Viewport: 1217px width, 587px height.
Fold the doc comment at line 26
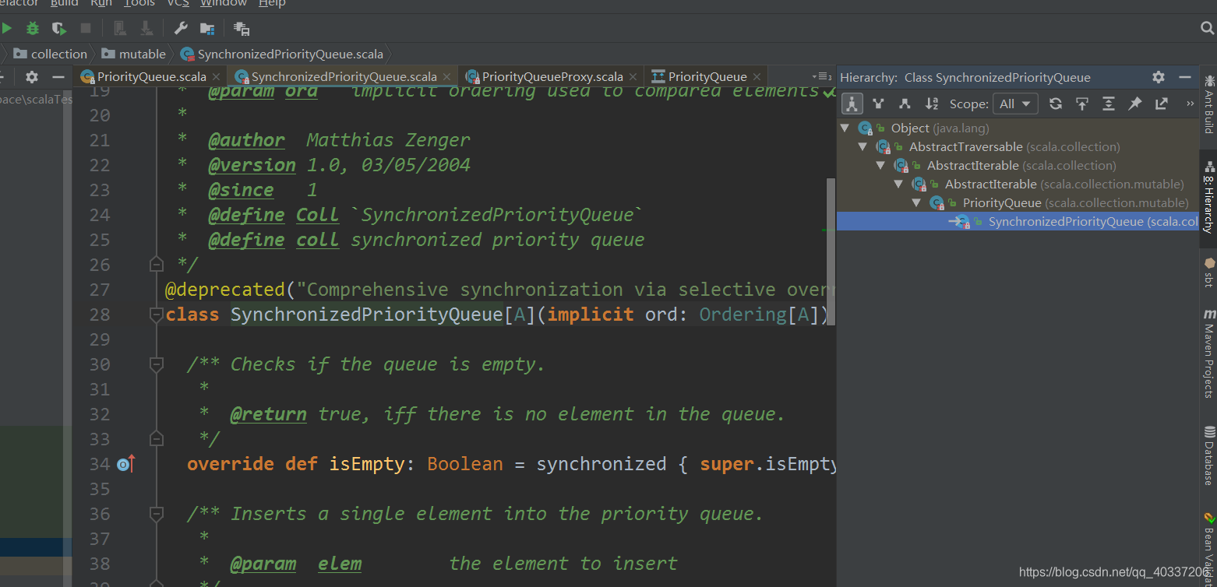click(x=157, y=265)
